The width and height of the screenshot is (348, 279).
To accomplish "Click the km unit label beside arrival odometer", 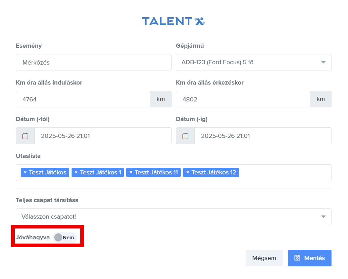I will coord(321,99).
